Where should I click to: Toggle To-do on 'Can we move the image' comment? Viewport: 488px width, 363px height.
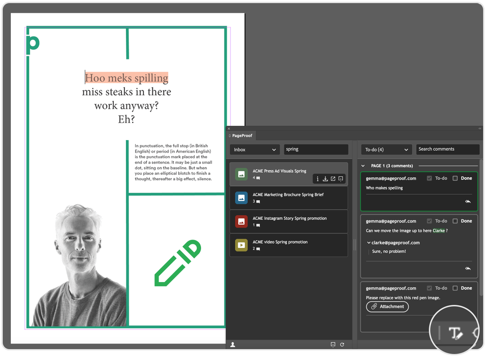coord(429,221)
